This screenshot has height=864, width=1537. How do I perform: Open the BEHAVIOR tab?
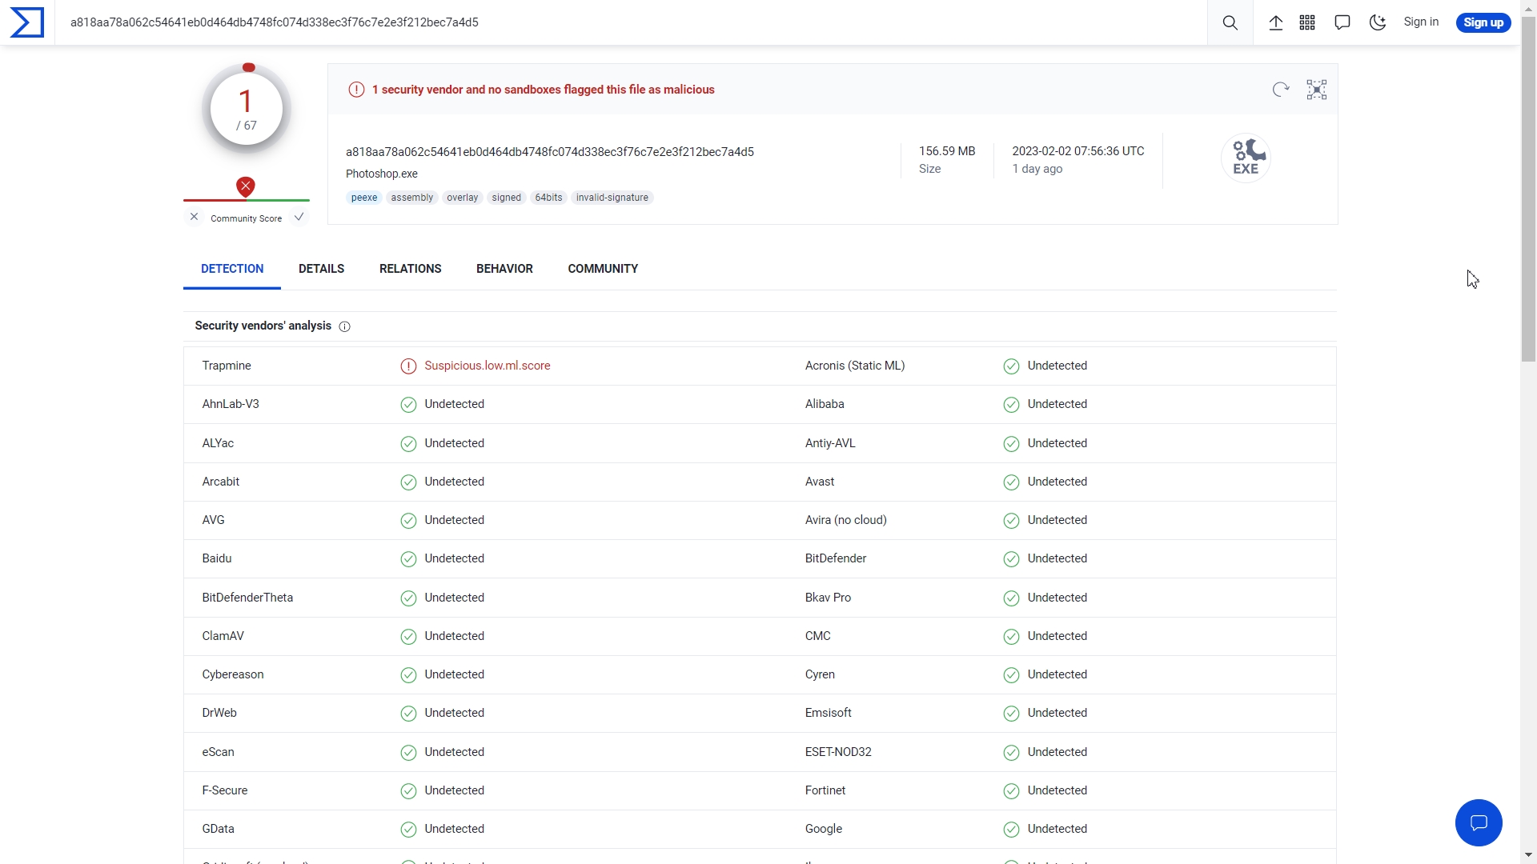[x=504, y=269]
